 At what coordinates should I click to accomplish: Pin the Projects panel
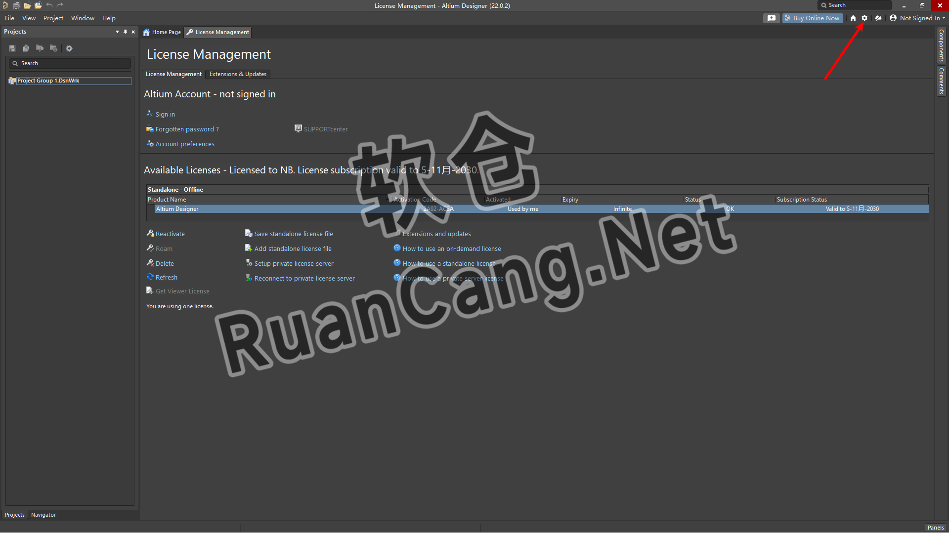125,32
